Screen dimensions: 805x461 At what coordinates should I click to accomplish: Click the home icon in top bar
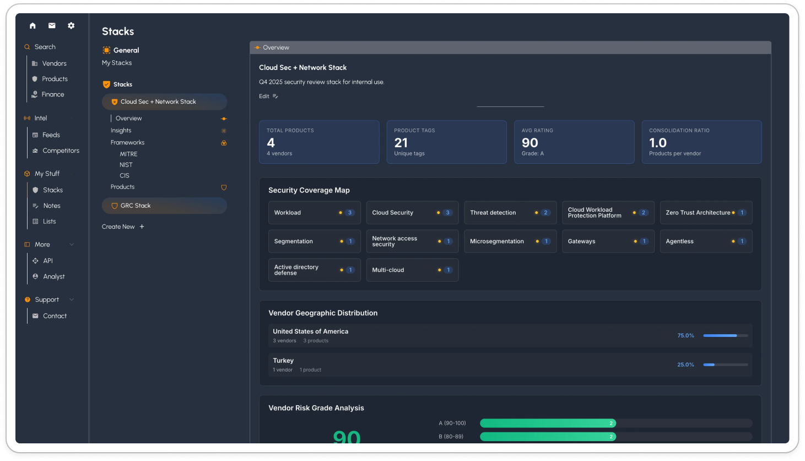tap(33, 25)
